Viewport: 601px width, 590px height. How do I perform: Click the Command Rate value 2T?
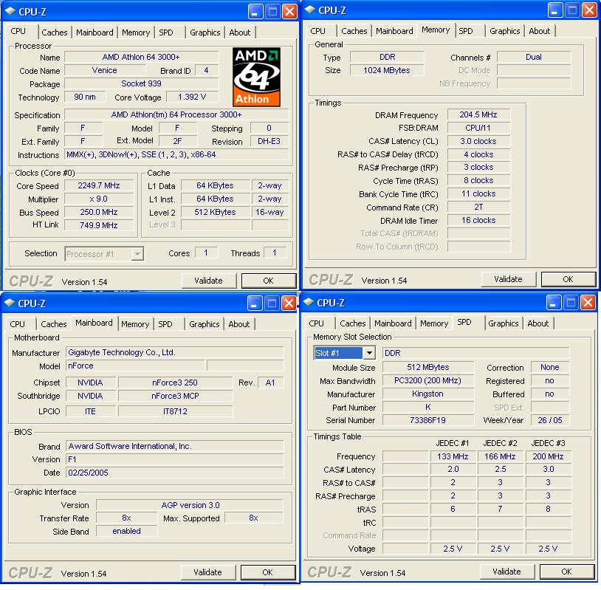(478, 207)
